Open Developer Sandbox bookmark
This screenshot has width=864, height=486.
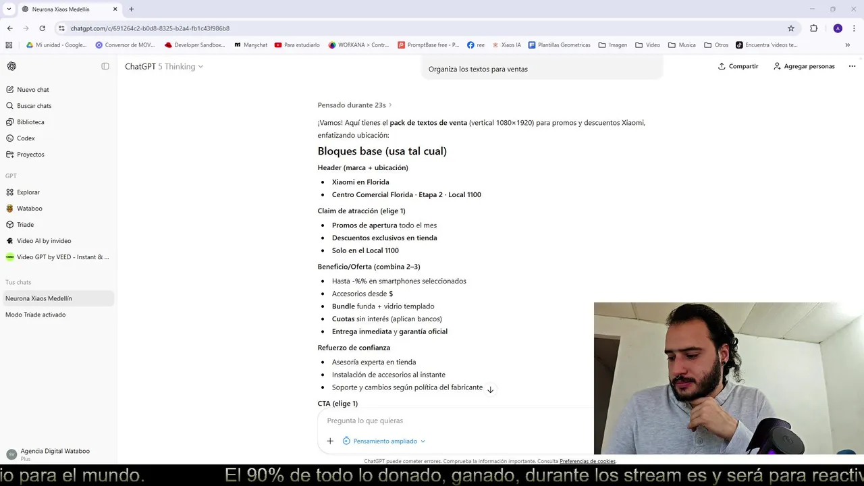(194, 45)
